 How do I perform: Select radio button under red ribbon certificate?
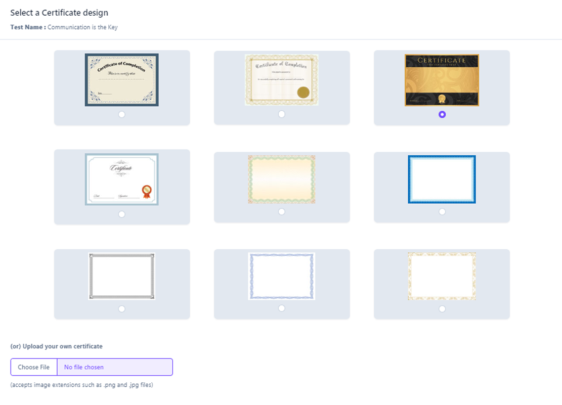coord(121,214)
